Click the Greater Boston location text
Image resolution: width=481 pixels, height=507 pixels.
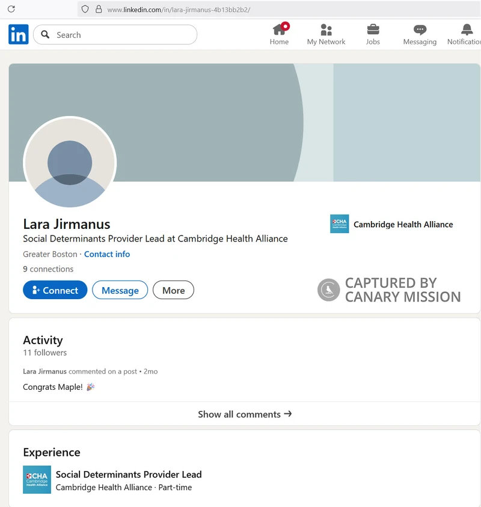(50, 254)
